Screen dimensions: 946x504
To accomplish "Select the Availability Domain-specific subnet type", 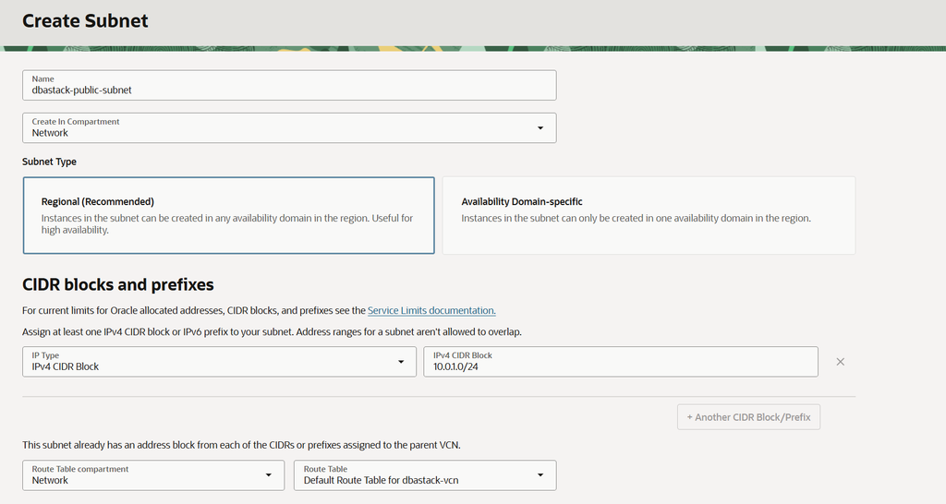I will [649, 215].
